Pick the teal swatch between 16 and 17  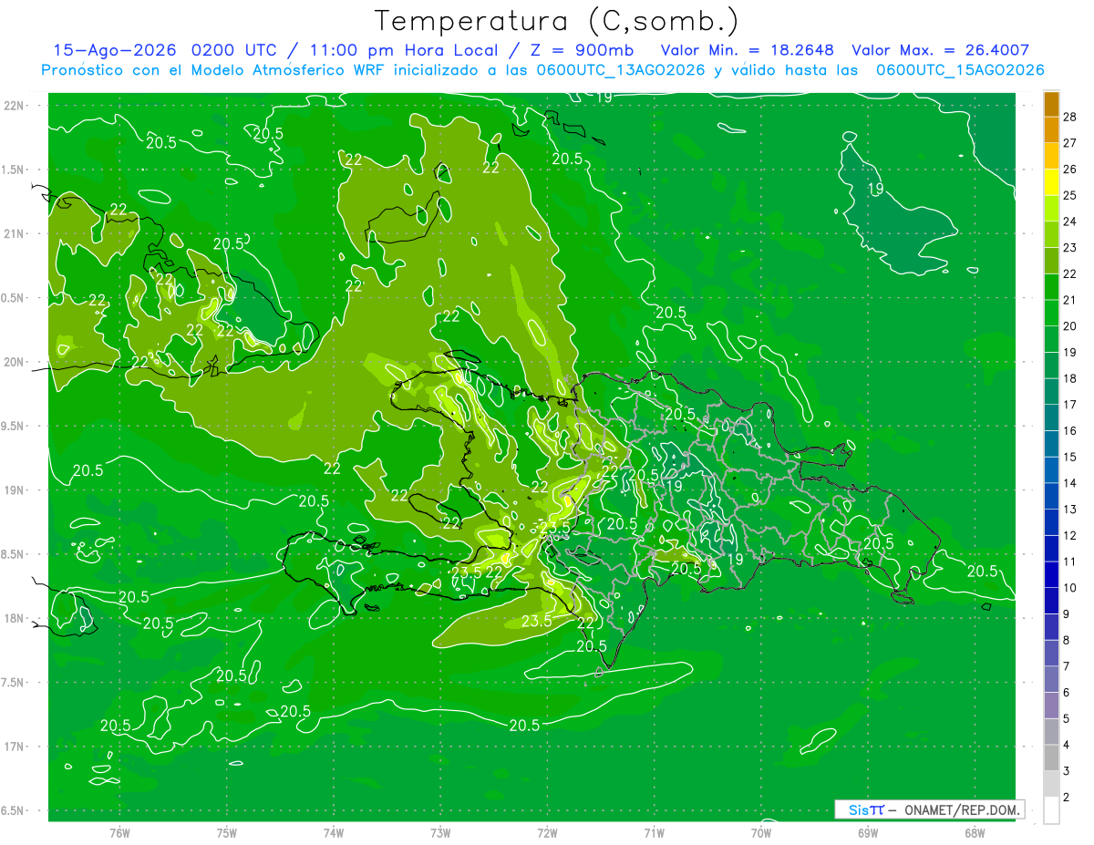[x=1051, y=418]
